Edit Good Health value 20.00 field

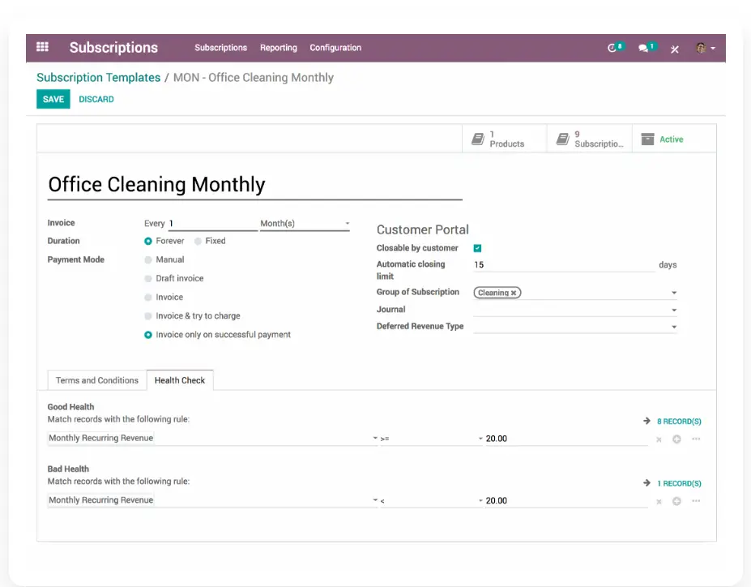(x=566, y=439)
